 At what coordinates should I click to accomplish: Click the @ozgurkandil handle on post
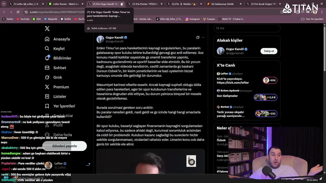(115, 41)
